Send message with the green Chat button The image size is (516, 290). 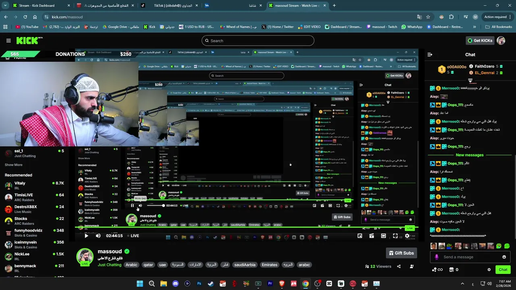[503, 270]
